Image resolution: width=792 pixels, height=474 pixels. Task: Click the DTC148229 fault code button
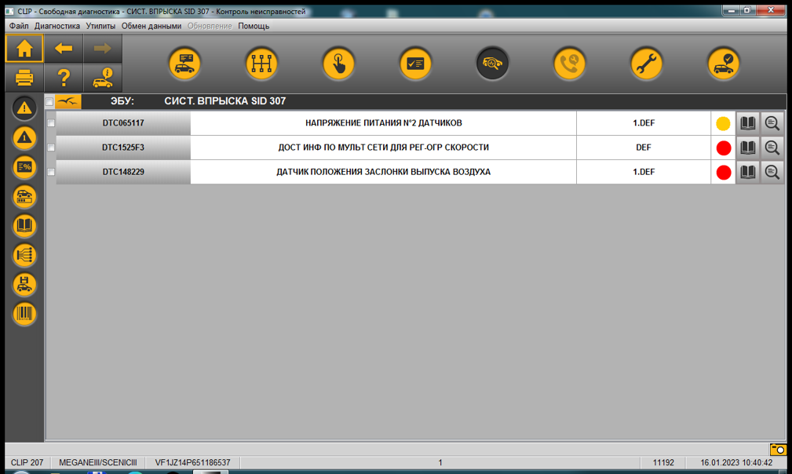123,172
